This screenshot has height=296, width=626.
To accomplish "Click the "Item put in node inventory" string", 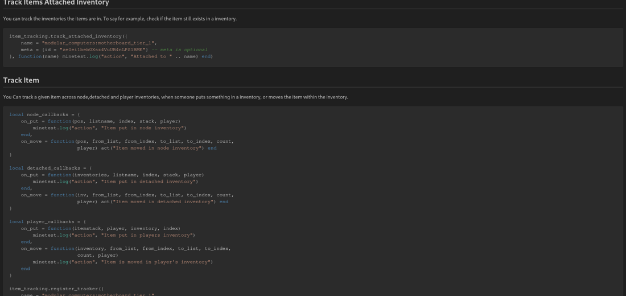I will 143,128.
